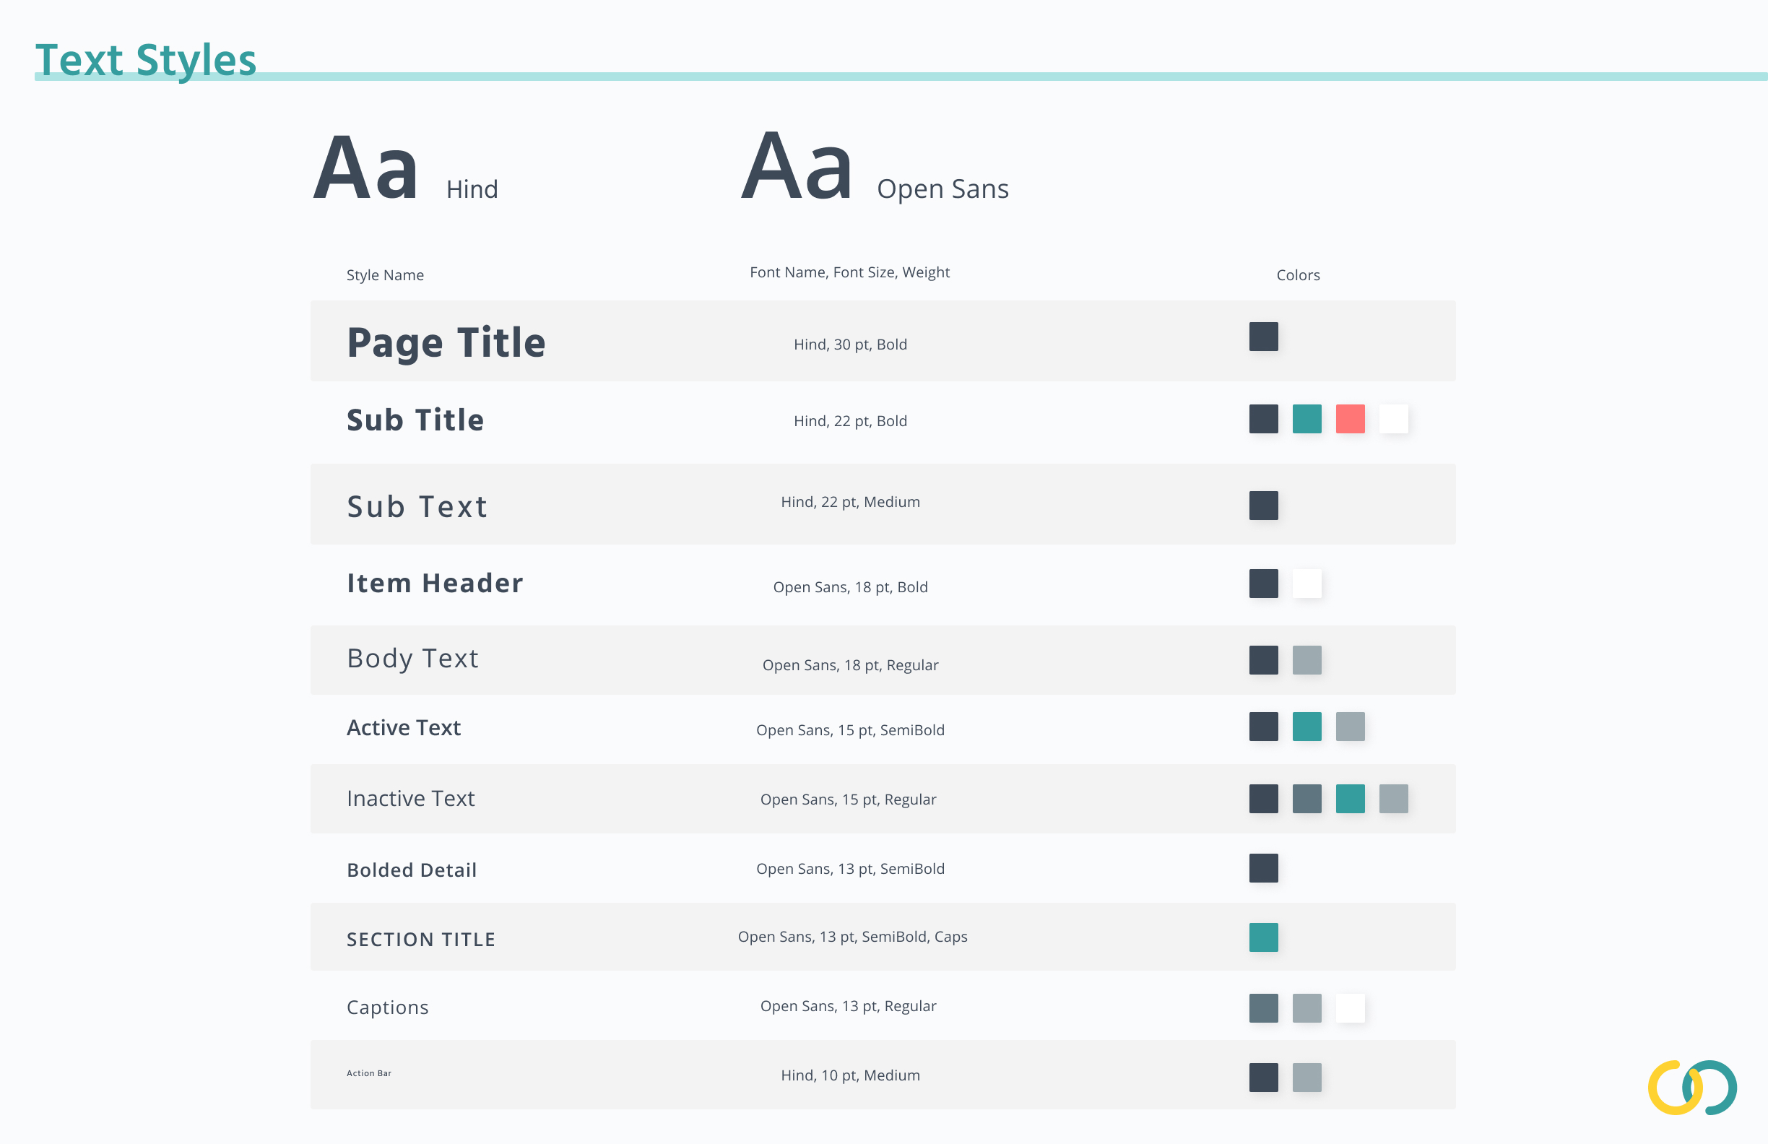The height and width of the screenshot is (1144, 1768).
Task: Click the tiny 'Action Bar' style sample
Action: coord(369,1073)
